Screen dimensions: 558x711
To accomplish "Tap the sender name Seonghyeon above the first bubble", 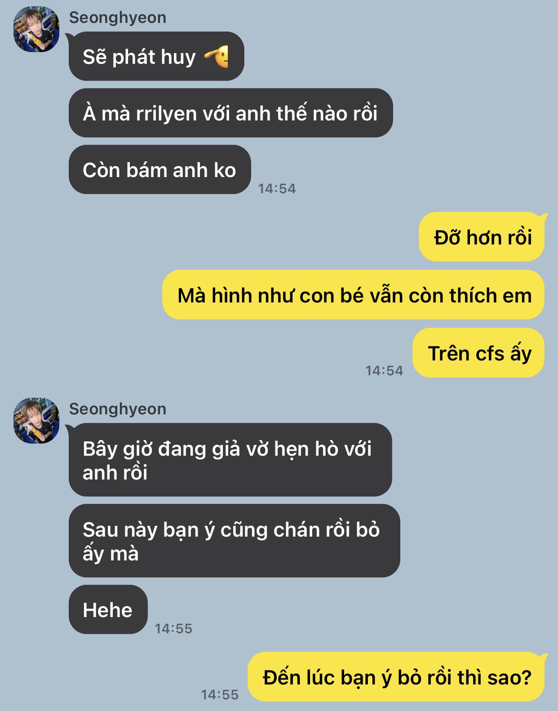I will [118, 18].
